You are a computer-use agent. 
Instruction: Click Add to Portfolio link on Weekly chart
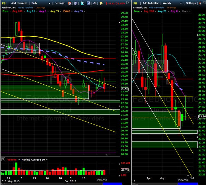coord(157,8)
